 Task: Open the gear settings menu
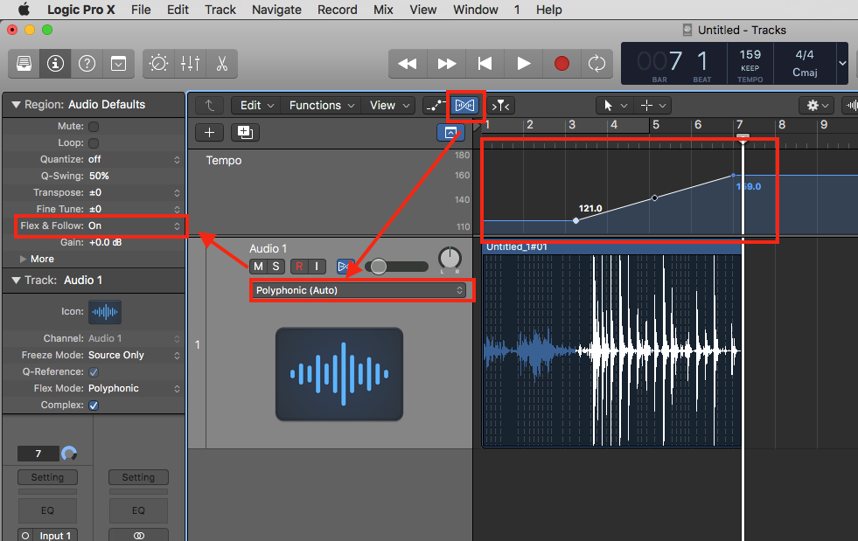click(x=817, y=105)
